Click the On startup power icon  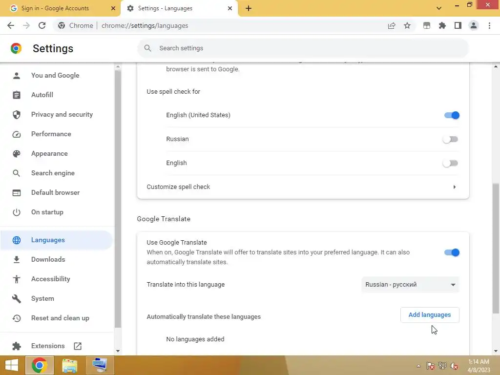(x=17, y=212)
